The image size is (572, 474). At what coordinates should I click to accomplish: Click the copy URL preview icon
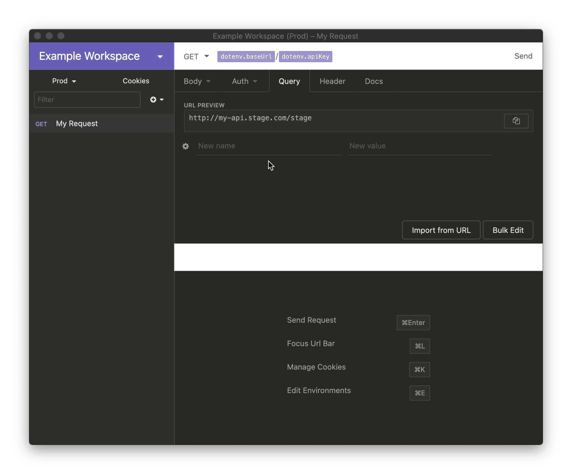click(516, 121)
